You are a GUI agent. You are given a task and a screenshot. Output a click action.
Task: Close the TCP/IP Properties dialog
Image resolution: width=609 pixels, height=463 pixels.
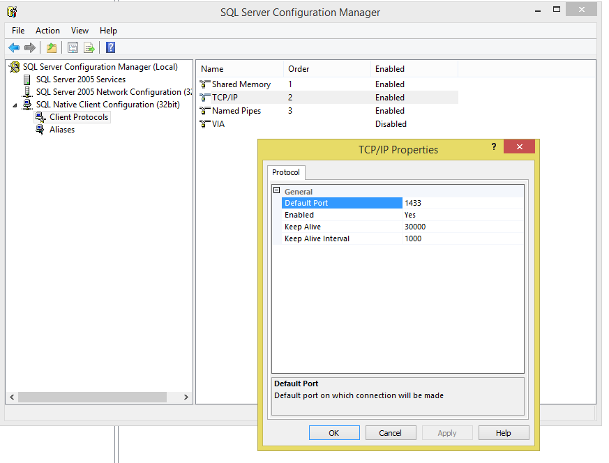coord(519,146)
